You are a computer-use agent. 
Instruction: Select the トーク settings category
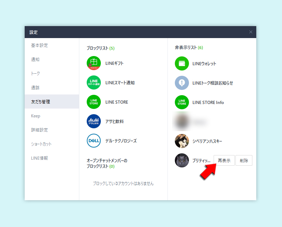[x=36, y=74]
